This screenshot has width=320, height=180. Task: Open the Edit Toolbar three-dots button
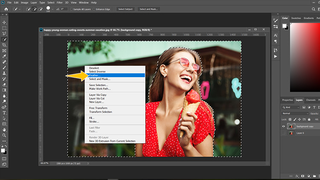(x=4, y=141)
